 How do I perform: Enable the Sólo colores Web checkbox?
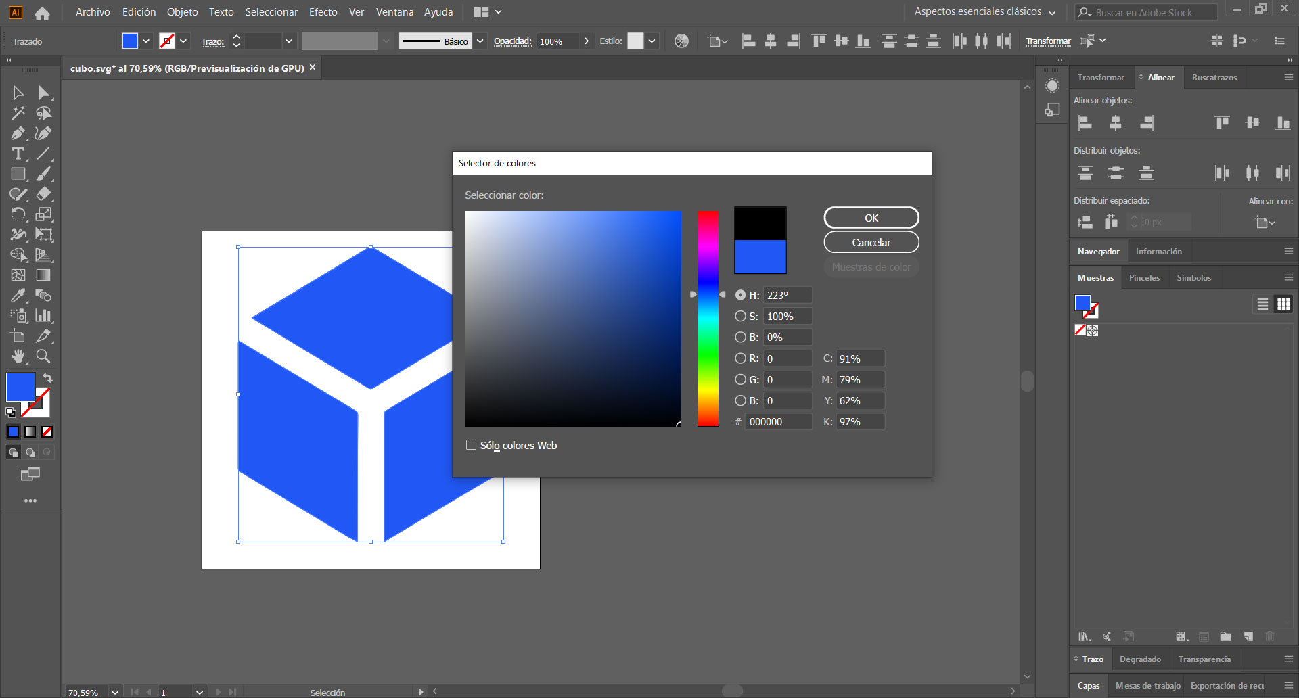click(471, 445)
